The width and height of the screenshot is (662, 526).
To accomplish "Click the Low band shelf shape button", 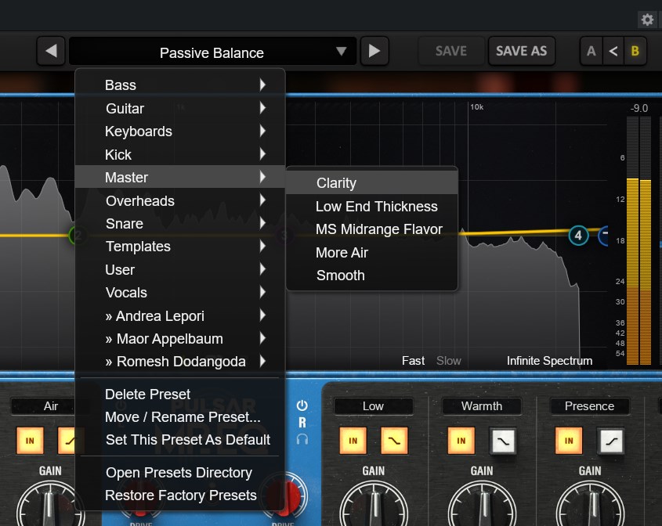I will pyautogui.click(x=394, y=441).
